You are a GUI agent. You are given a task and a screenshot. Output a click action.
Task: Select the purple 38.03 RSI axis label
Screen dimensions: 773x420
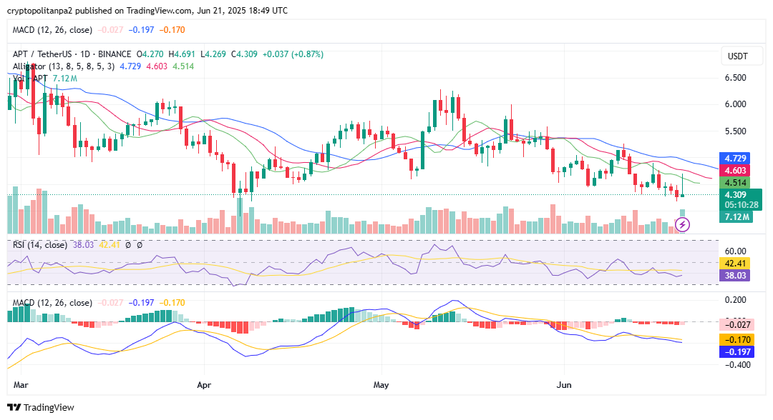click(x=736, y=275)
